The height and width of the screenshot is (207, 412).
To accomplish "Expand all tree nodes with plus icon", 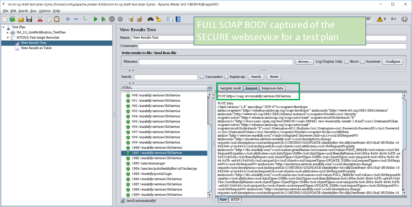I will [68, 19].
